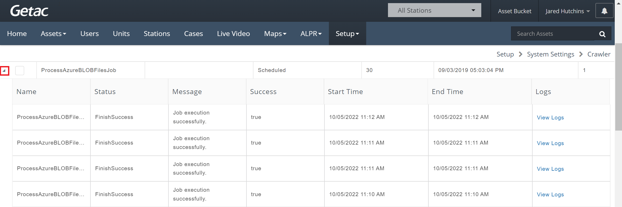
Task: Open Asset Bucket
Action: [x=514, y=11]
